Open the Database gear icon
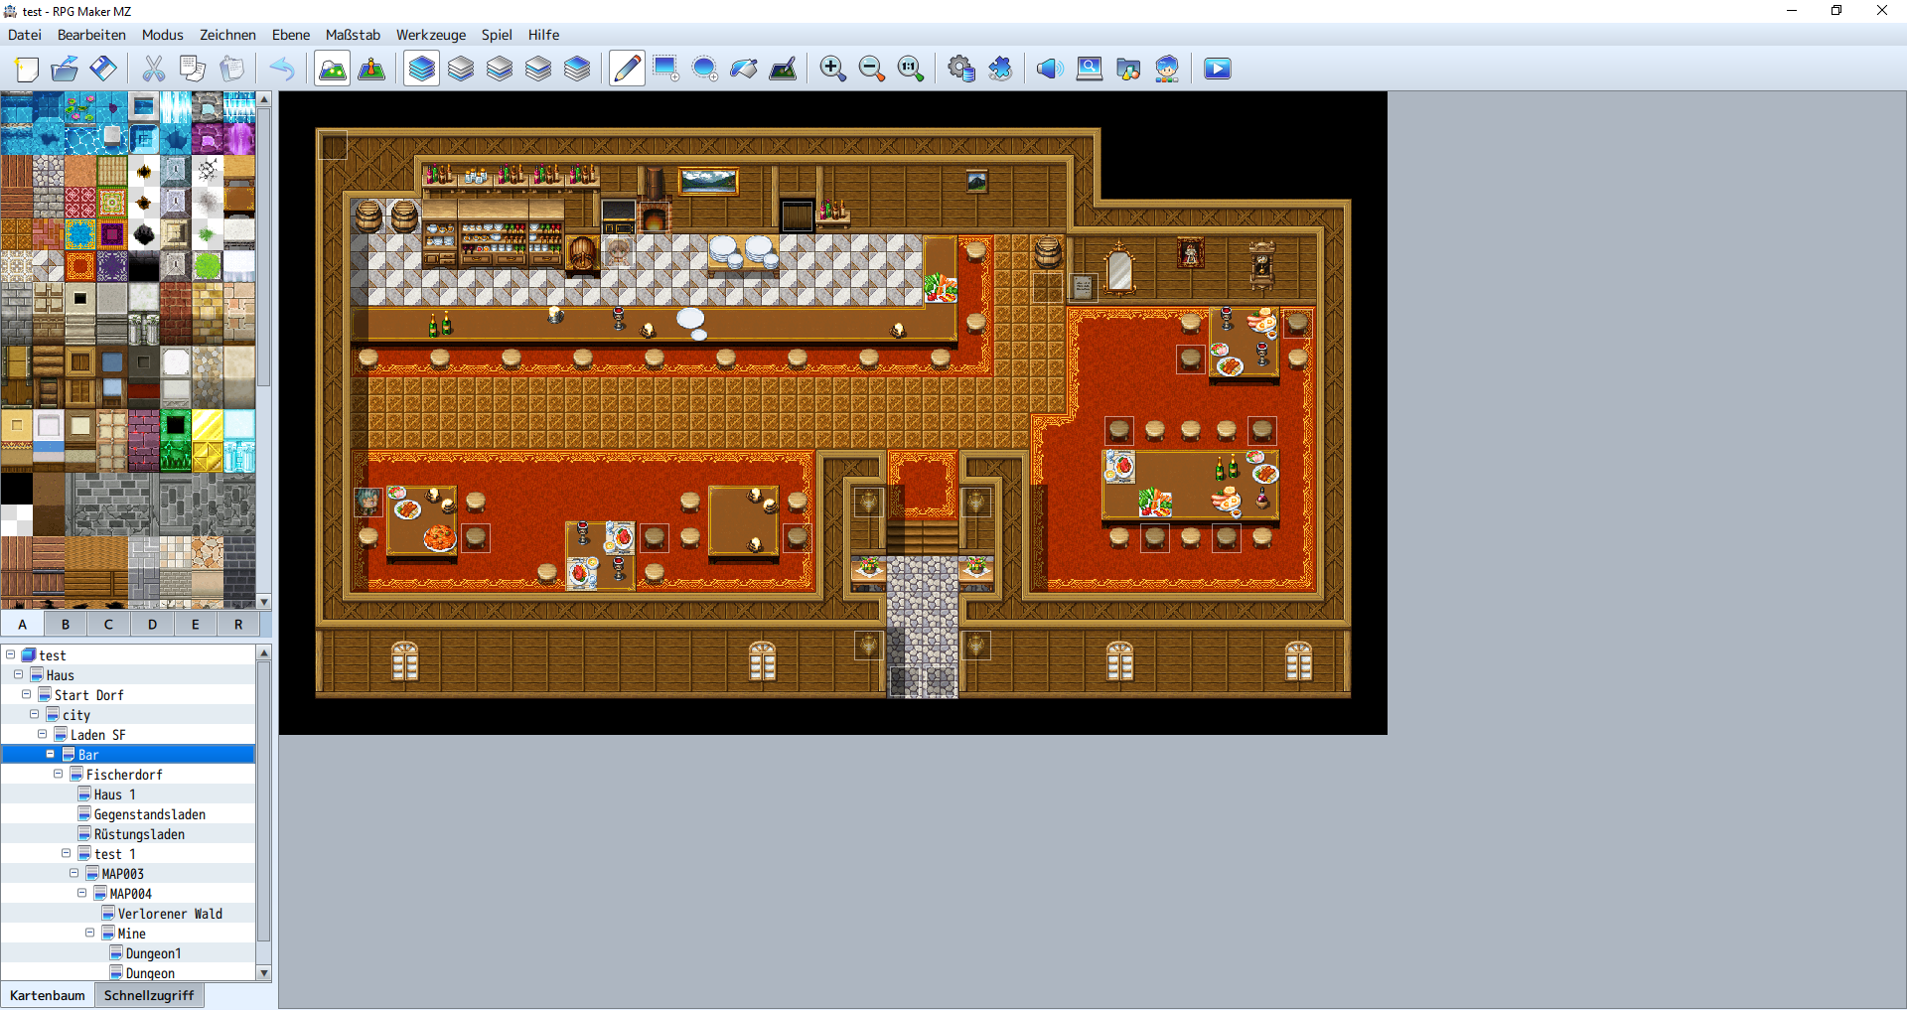Image resolution: width=1907 pixels, height=1010 pixels. tap(960, 69)
